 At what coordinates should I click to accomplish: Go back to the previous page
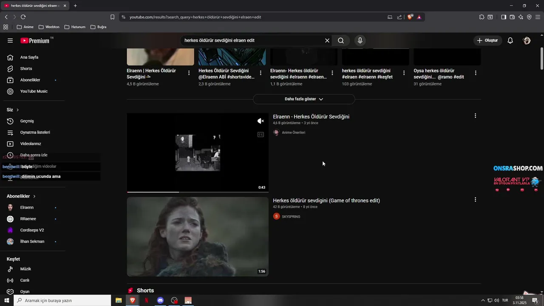tap(6, 17)
